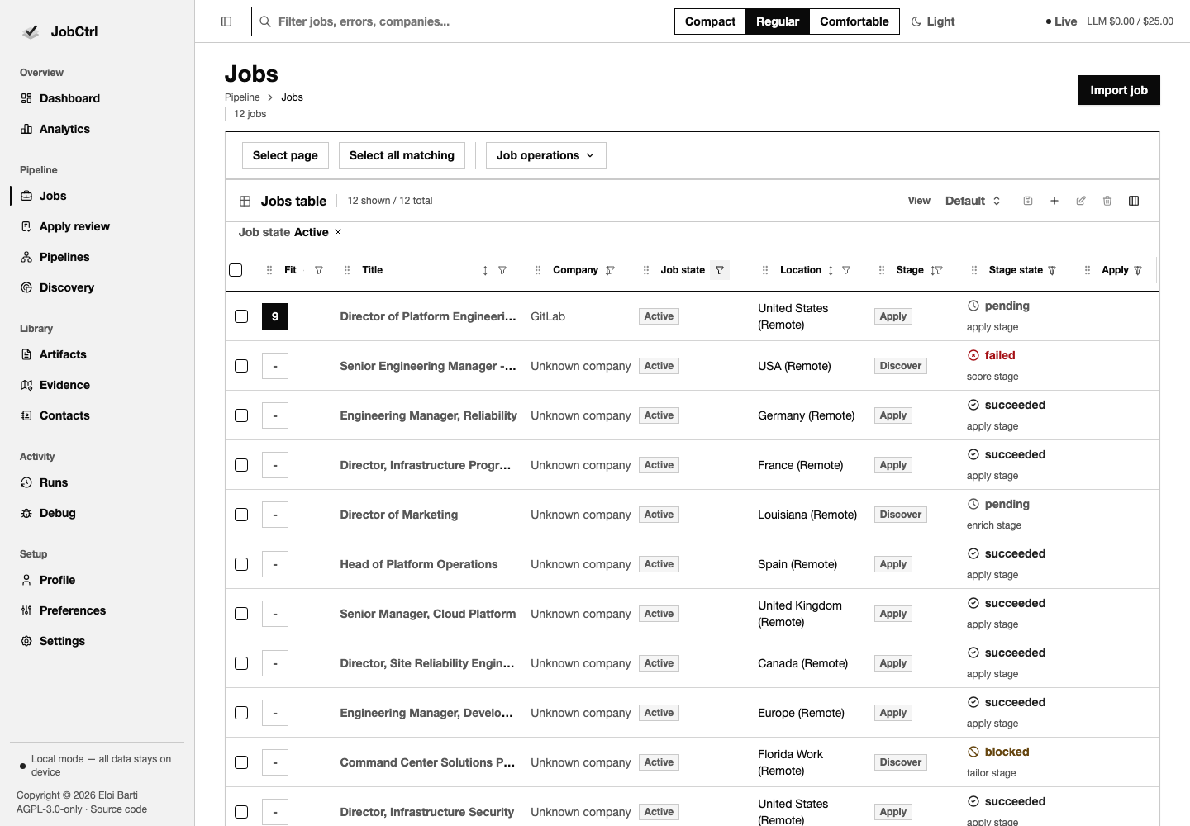Open the Source code link in the footer
Viewport: 1190px width, 826px height.
[x=119, y=809]
